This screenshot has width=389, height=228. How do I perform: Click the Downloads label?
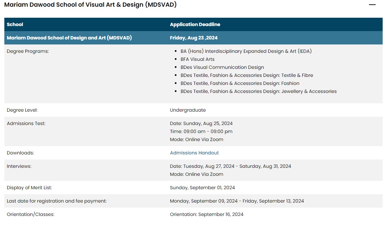[20, 153]
